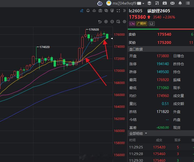Screen dimensions: 194x162
Task: Click the 176000 price axis label
Action: click(x=119, y=35)
